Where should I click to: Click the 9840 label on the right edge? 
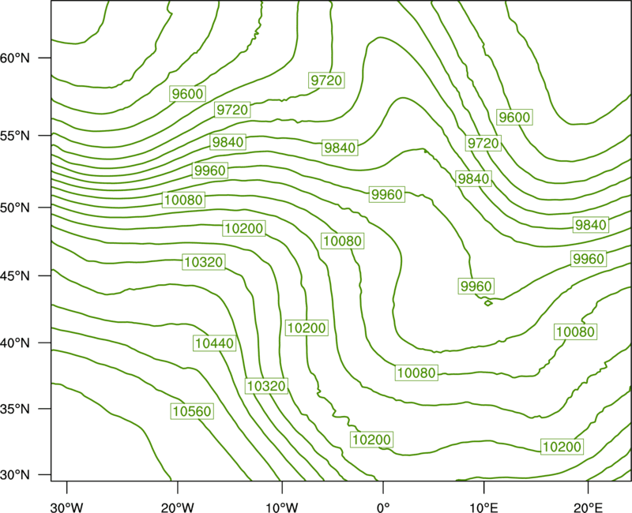pos(591,225)
